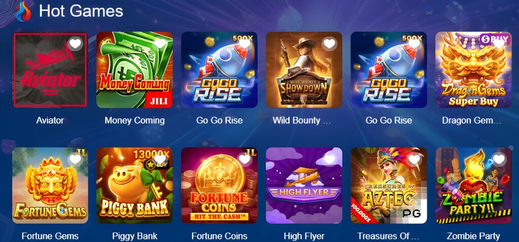Launch the Piggy Bank game tile
Image resolution: width=519 pixels, height=242 pixels.
pyautogui.click(x=134, y=185)
